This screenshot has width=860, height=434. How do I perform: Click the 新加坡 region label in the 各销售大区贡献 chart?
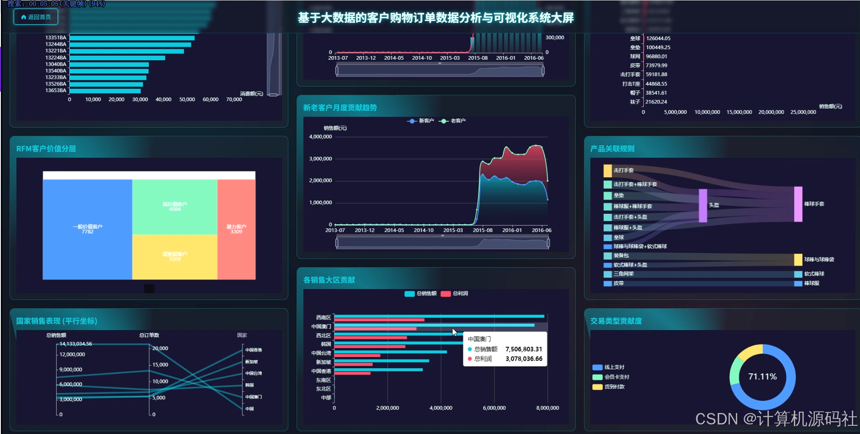323,362
